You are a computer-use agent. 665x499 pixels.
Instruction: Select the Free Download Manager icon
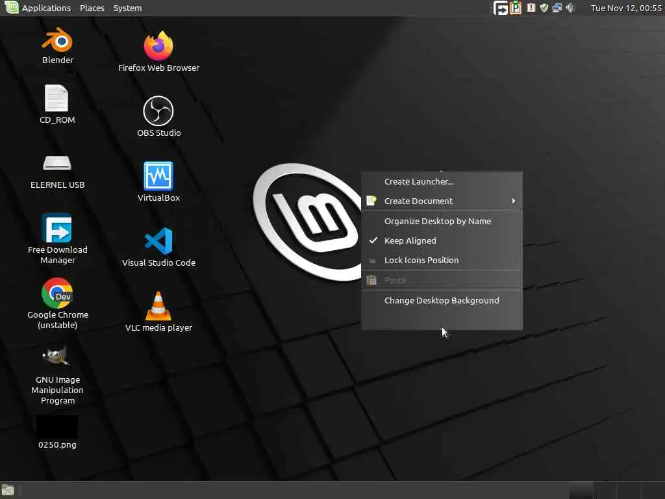(57, 228)
